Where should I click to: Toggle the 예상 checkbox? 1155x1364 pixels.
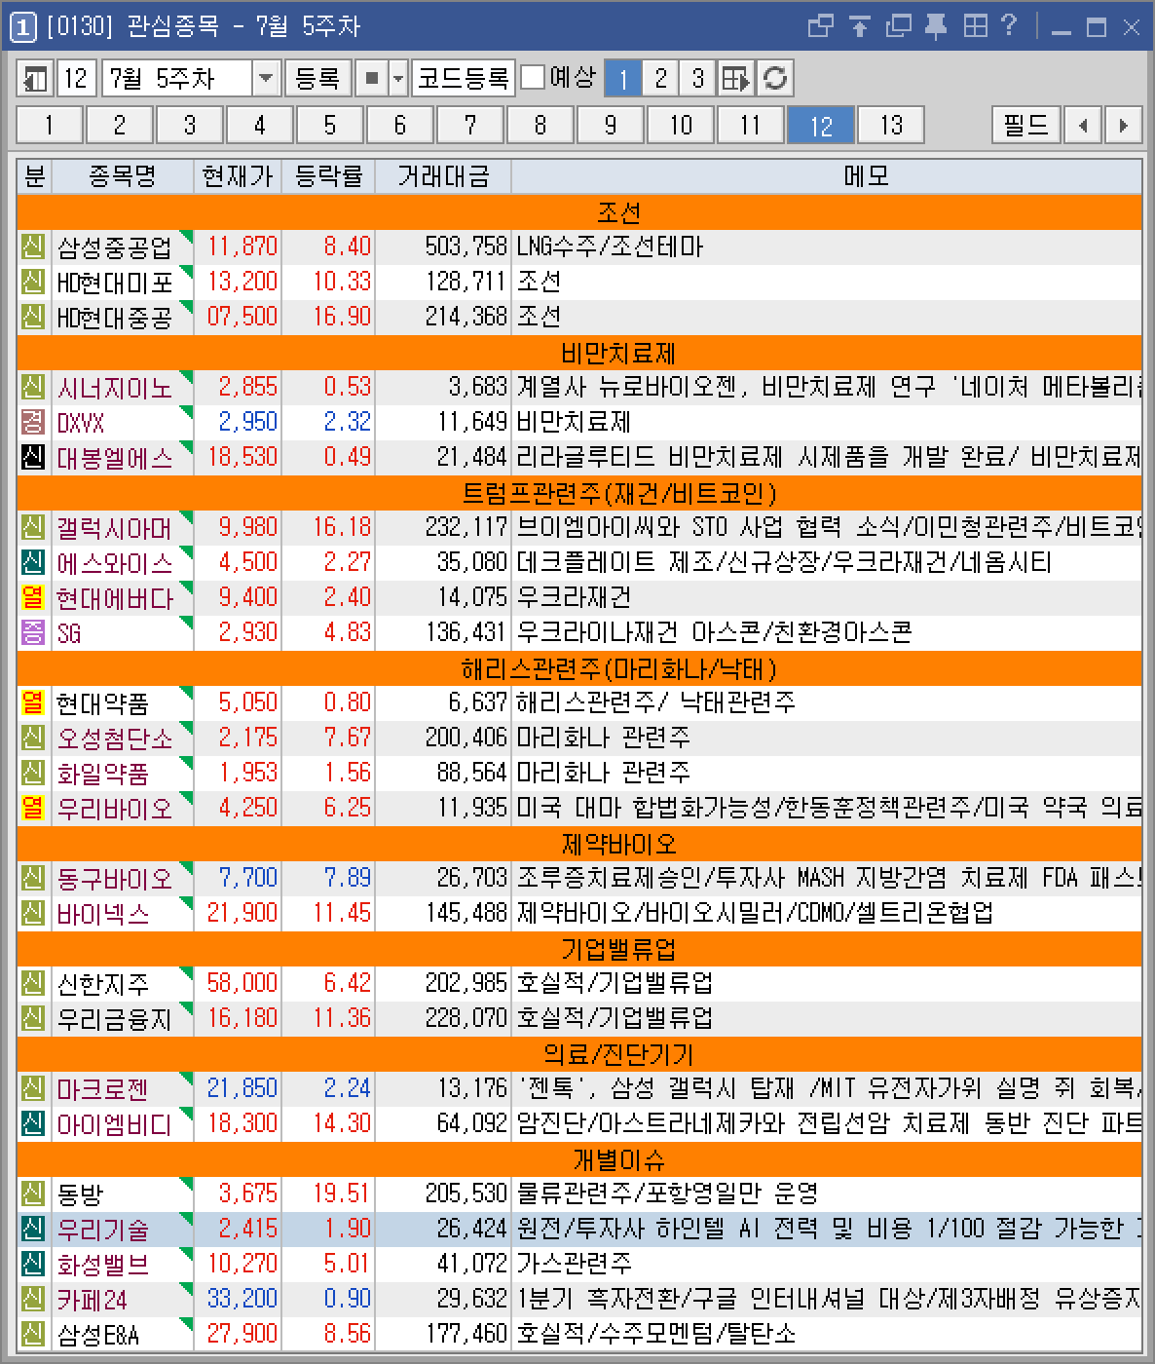533,77
